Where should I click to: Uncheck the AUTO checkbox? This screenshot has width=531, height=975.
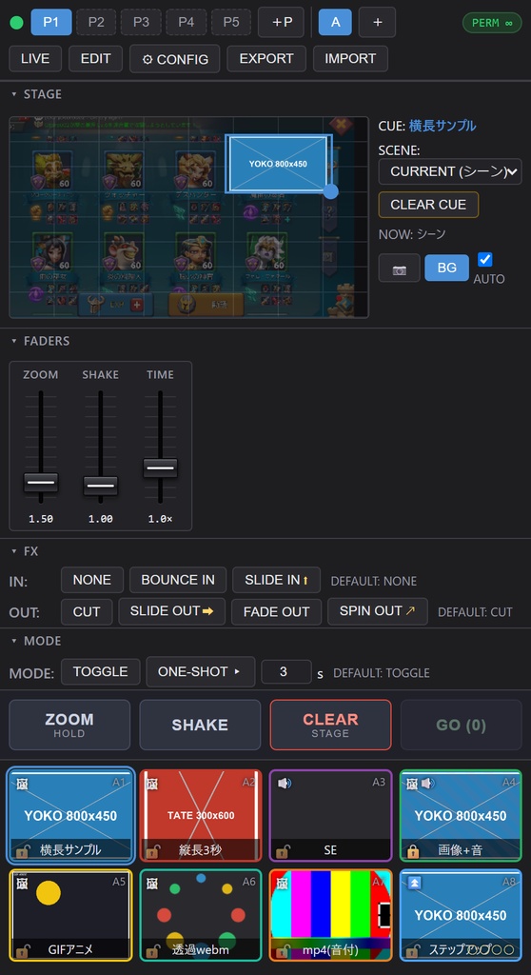coord(485,259)
